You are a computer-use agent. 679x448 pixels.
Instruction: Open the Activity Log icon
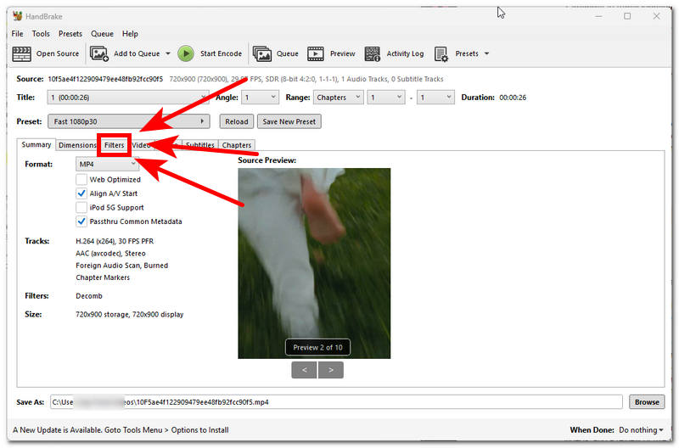click(373, 53)
